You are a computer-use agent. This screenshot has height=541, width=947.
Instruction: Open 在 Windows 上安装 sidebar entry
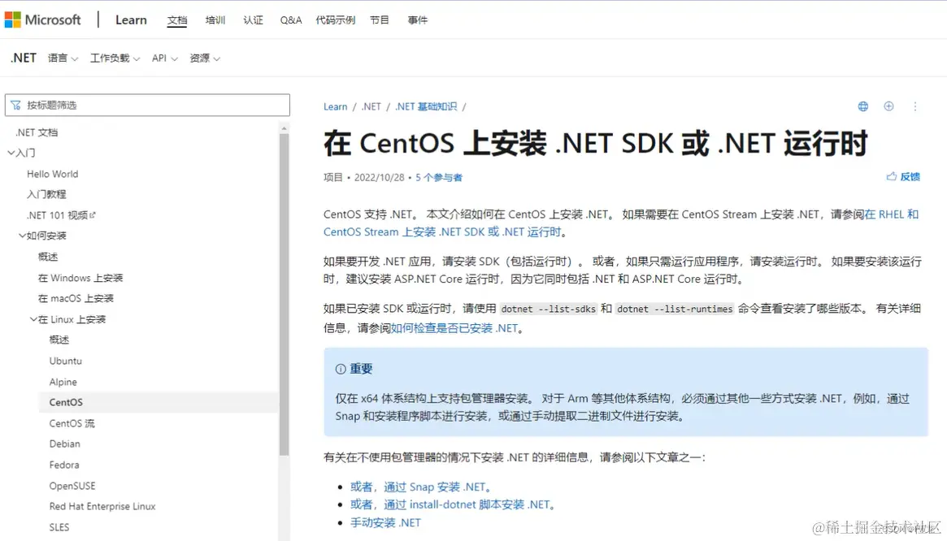click(x=80, y=278)
